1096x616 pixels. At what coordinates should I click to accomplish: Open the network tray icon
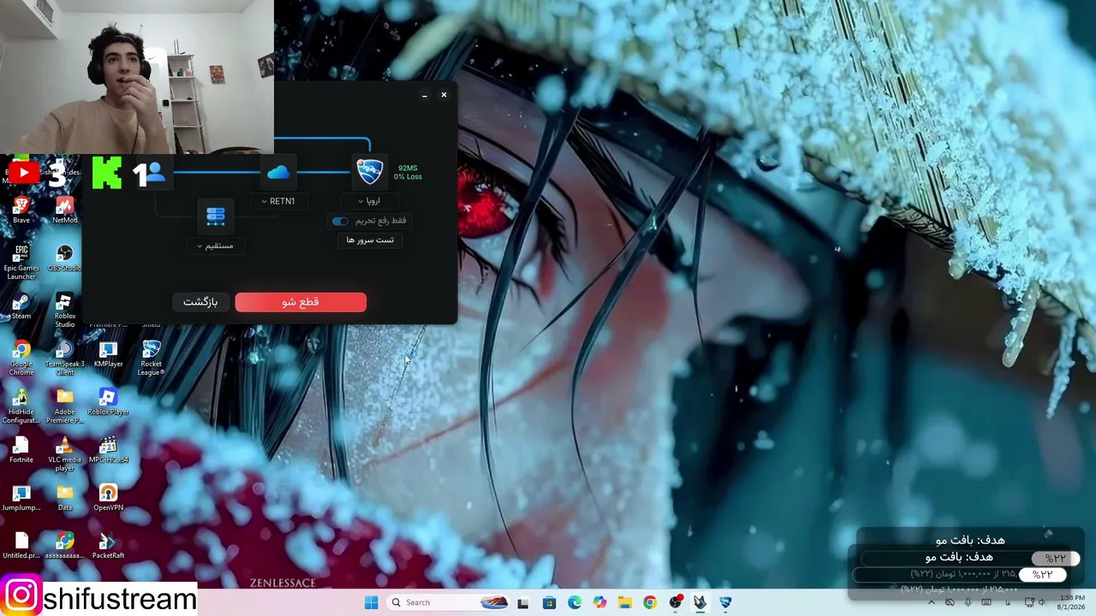click(1029, 602)
